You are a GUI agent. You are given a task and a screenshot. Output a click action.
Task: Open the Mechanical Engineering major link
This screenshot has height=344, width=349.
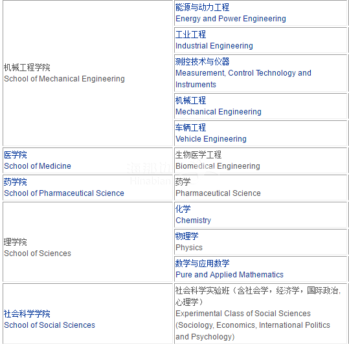click(218, 112)
